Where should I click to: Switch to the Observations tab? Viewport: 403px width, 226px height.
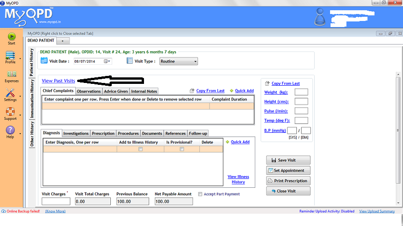coord(89,91)
